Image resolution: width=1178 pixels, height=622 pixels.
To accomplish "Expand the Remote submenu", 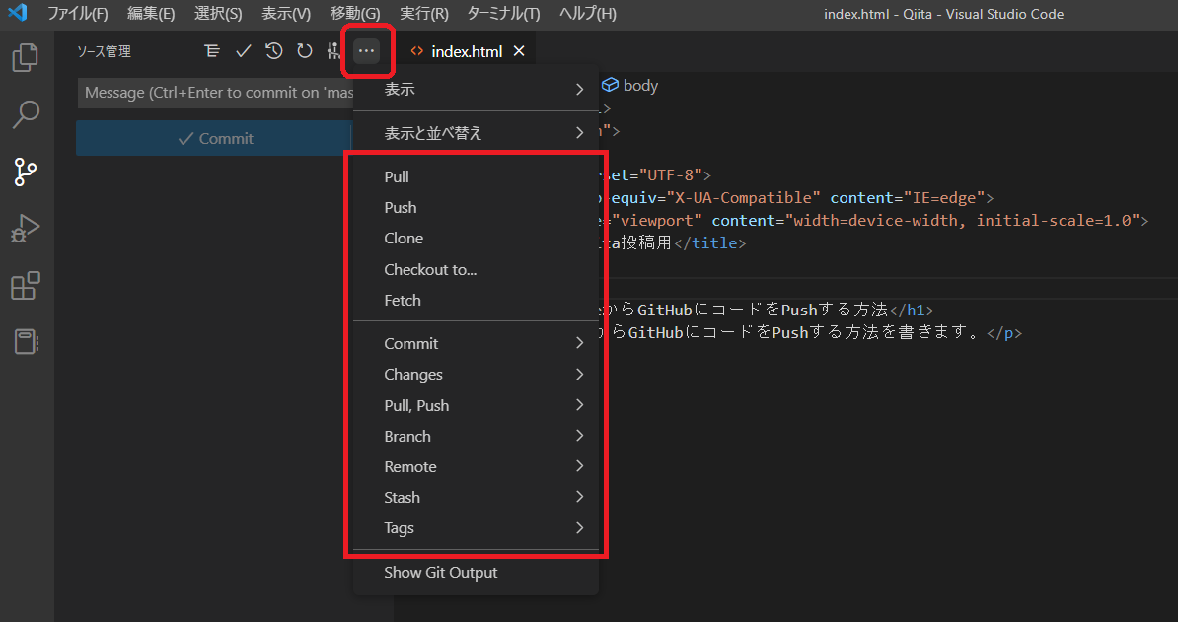I will pyautogui.click(x=410, y=466).
